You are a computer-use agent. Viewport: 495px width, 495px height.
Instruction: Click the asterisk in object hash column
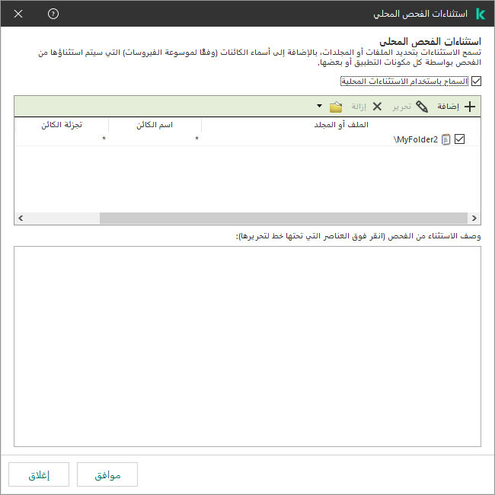click(104, 139)
